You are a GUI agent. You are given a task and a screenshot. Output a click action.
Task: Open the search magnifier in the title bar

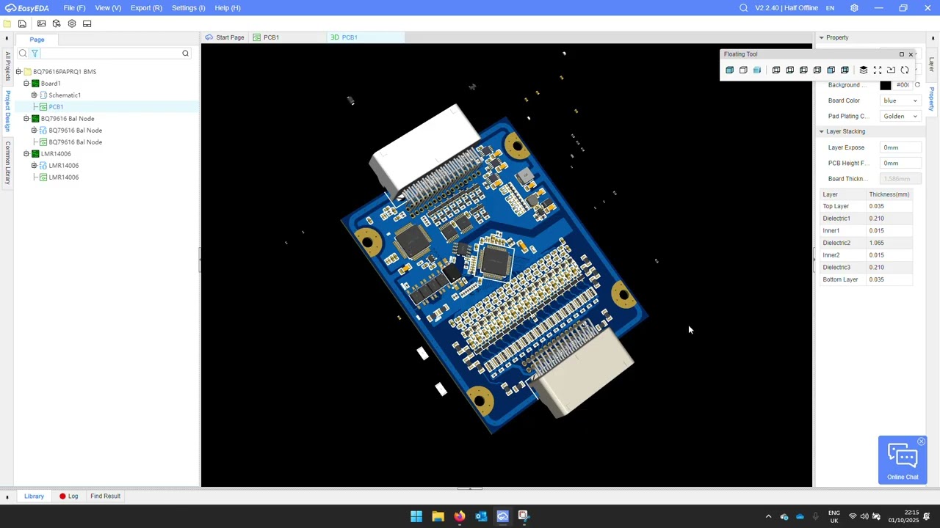pyautogui.click(x=743, y=8)
